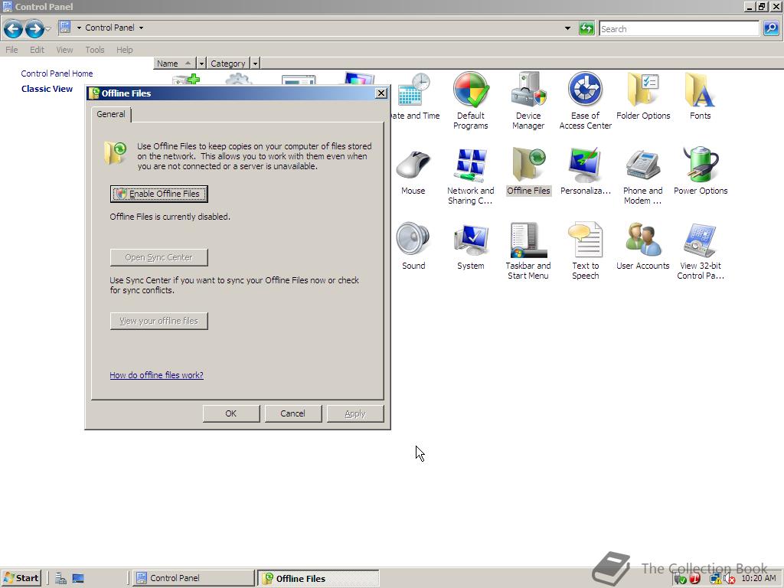This screenshot has width=784, height=588.
Task: Expand the address bar history dropdown
Action: (567, 28)
